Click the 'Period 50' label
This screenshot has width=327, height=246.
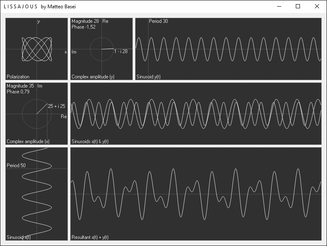16,166
